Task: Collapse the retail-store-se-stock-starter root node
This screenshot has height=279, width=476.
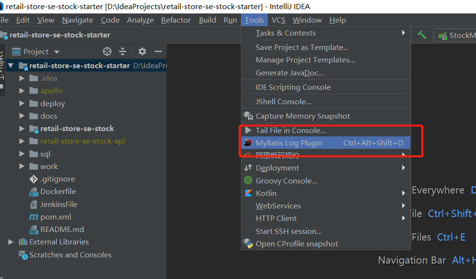Action: click(x=11, y=65)
